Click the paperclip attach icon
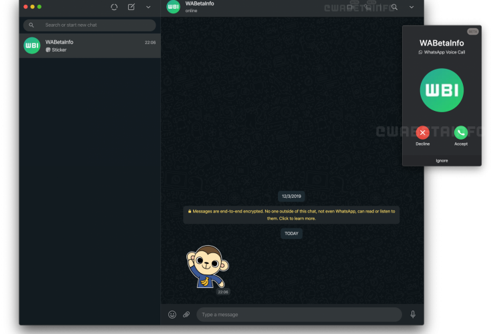 click(x=186, y=315)
